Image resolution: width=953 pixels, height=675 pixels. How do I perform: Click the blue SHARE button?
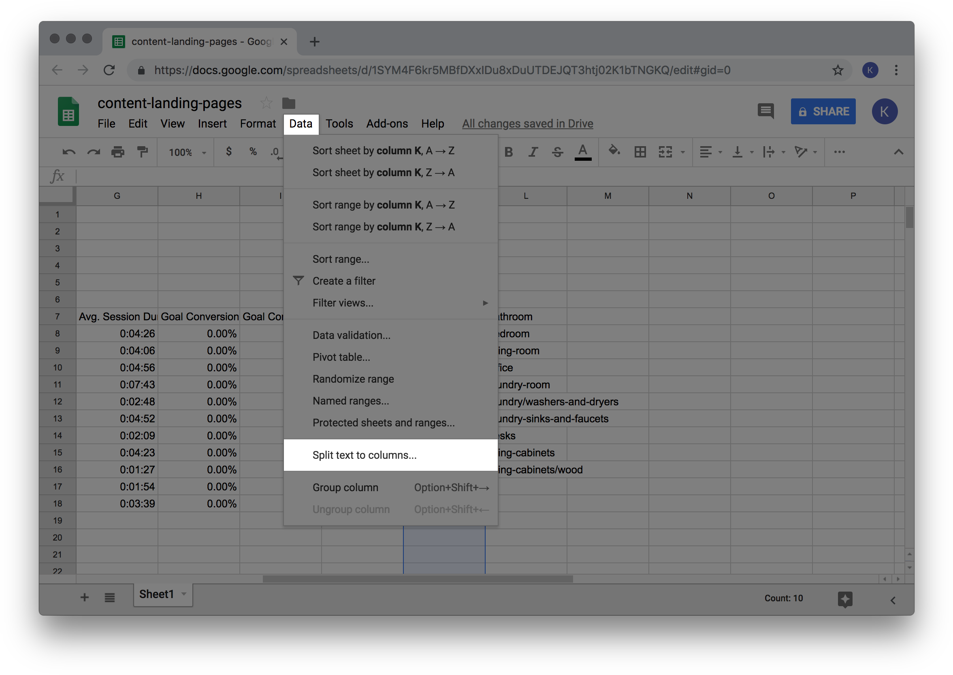823,111
